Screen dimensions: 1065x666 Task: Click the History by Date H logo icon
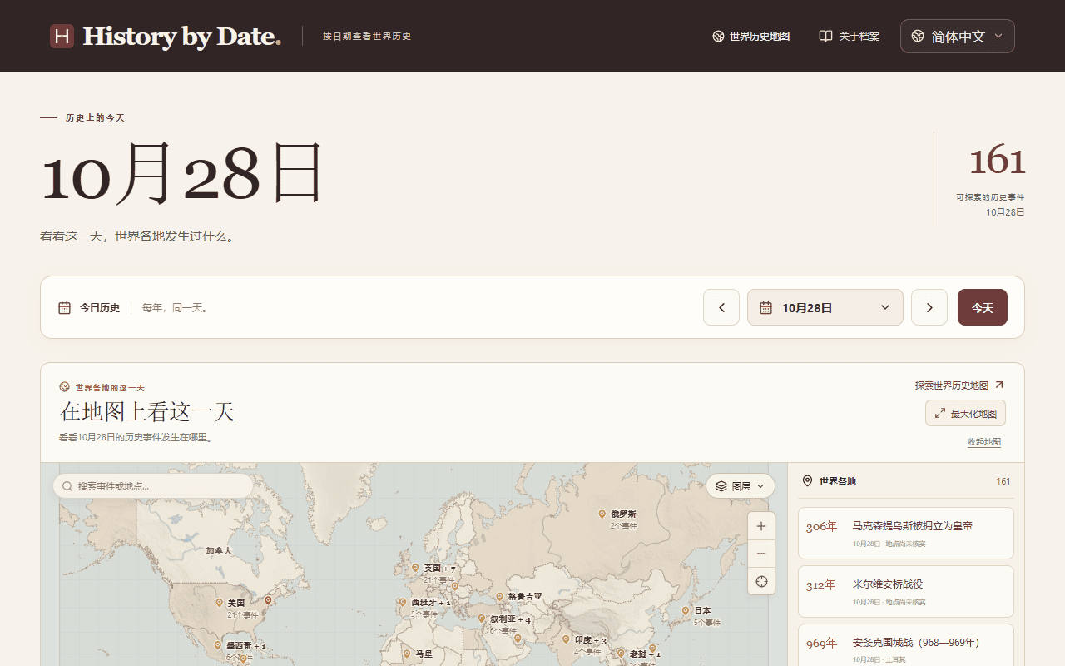pos(62,36)
